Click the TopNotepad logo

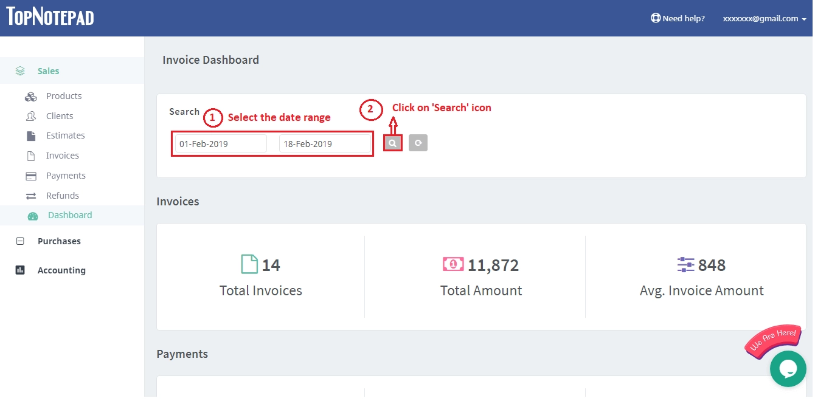(x=49, y=17)
